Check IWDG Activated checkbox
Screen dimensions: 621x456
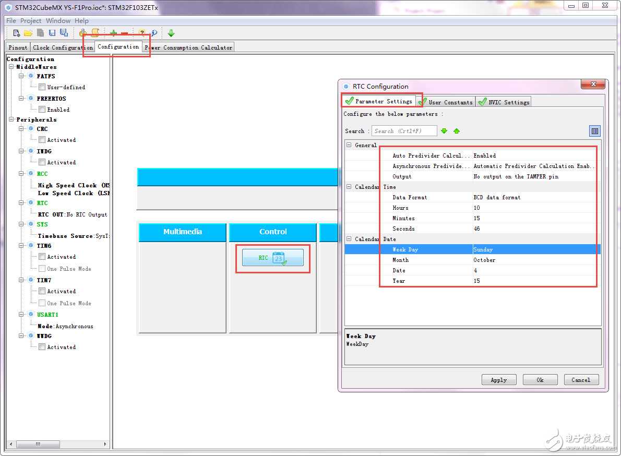click(x=42, y=162)
